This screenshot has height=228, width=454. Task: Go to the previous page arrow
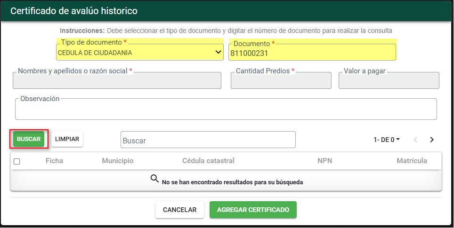(415, 140)
